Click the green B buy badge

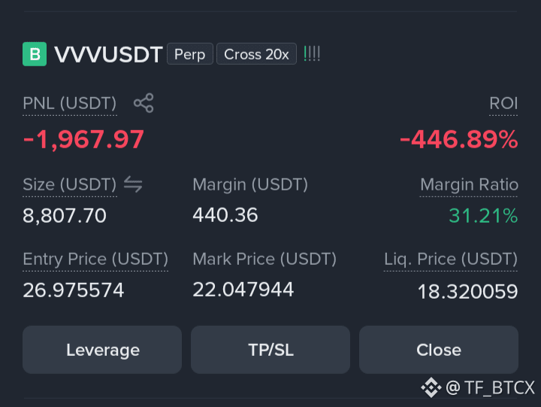tap(35, 54)
